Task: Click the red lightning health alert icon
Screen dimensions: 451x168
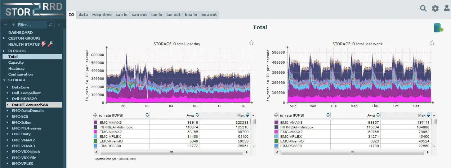Action: 44,44
